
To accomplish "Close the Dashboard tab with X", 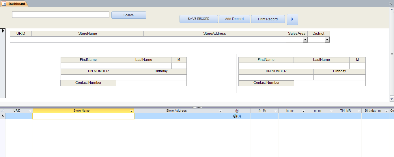I will 391,3.
